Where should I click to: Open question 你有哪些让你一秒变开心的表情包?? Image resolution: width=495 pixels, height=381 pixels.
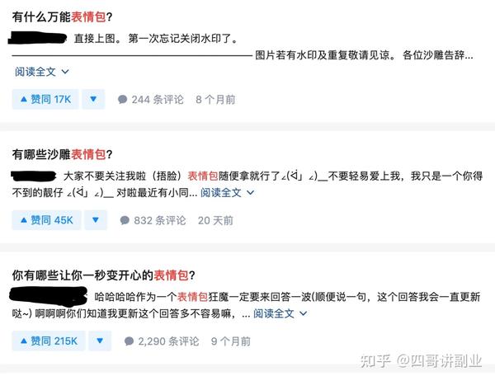point(104,275)
